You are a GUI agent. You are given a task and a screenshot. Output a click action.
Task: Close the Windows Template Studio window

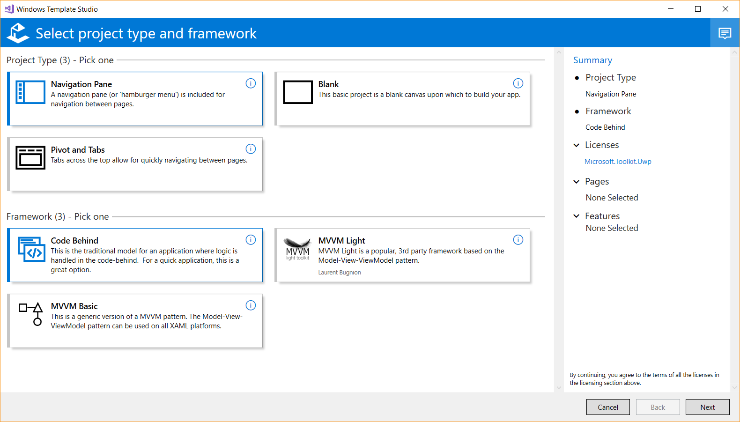click(725, 9)
